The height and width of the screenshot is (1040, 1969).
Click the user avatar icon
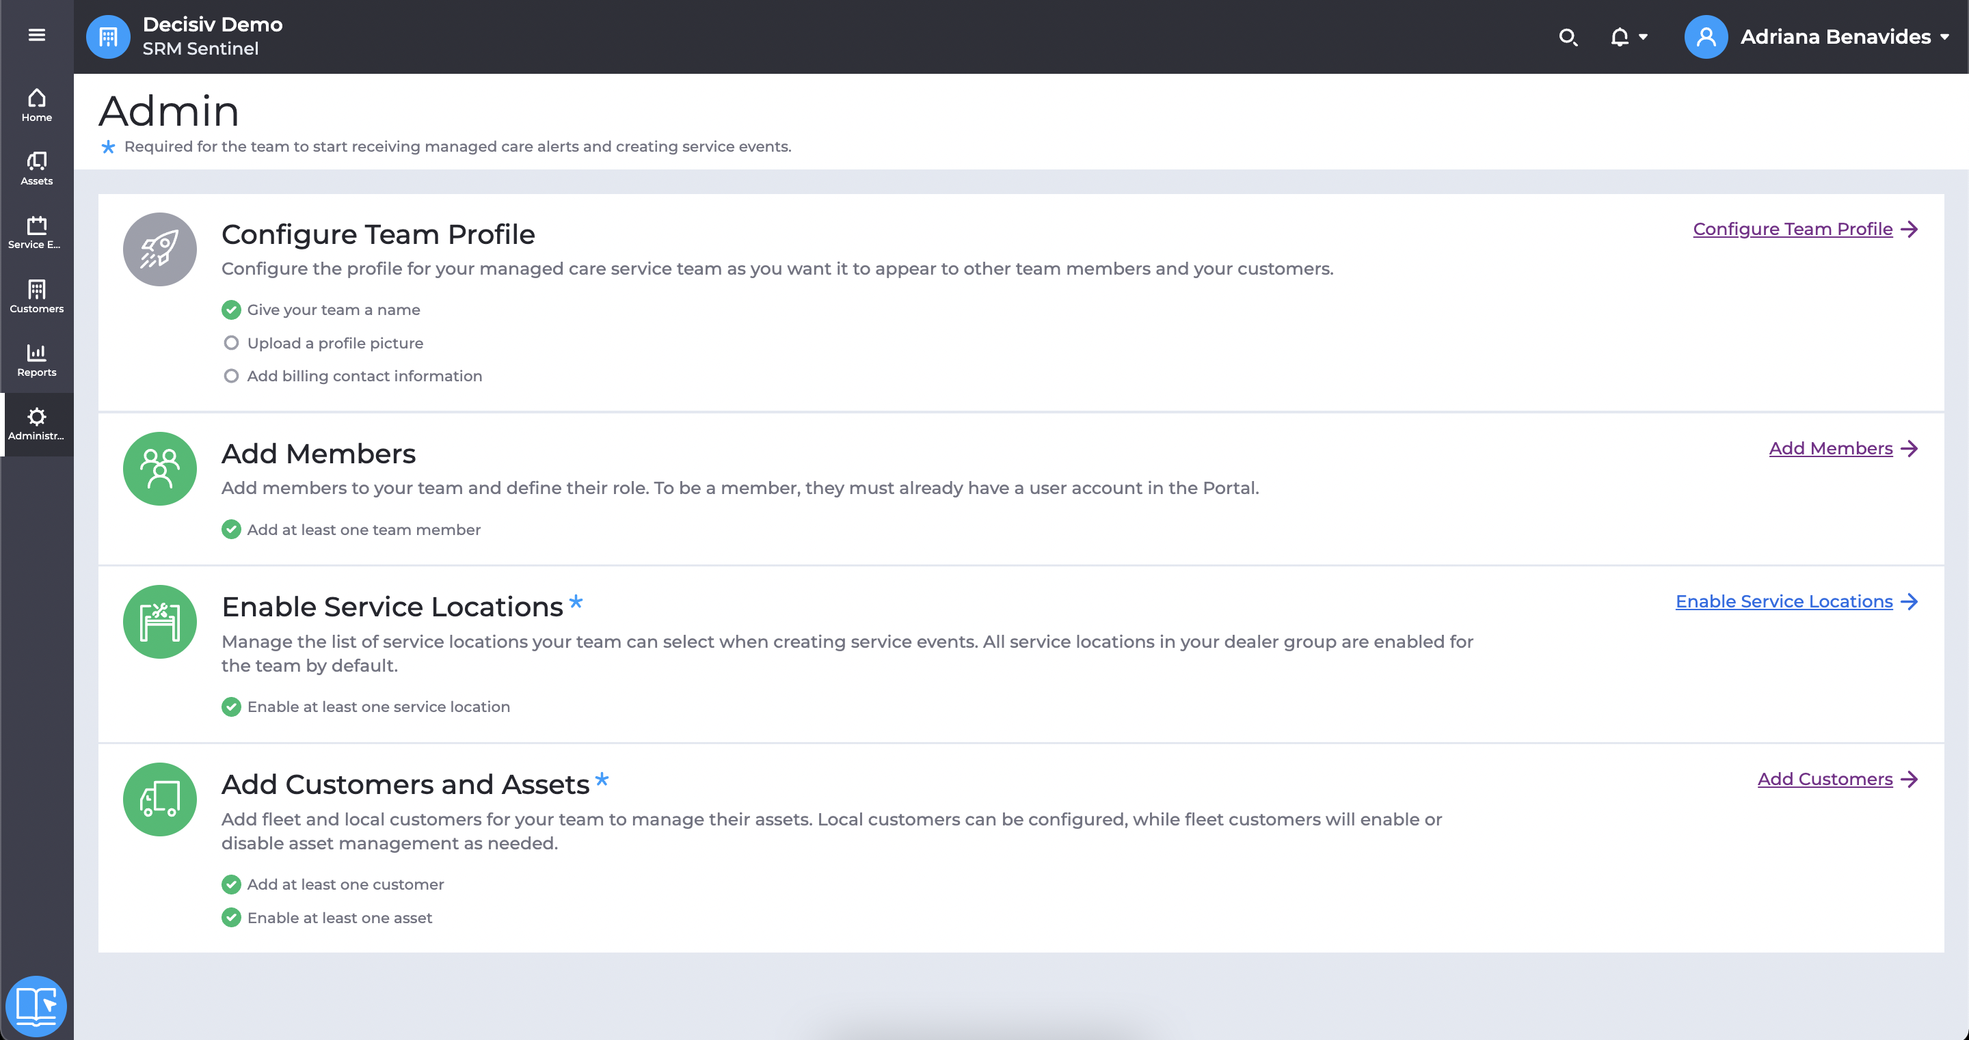click(x=1705, y=37)
